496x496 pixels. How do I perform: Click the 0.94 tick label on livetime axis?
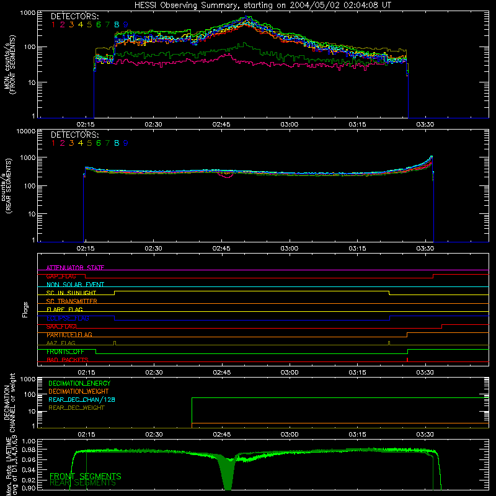(29, 469)
